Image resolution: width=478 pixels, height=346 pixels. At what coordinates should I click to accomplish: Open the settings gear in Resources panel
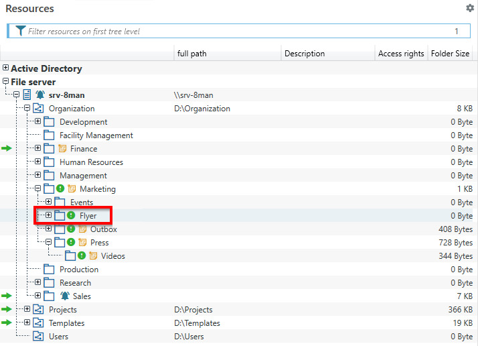pyautogui.click(x=469, y=8)
